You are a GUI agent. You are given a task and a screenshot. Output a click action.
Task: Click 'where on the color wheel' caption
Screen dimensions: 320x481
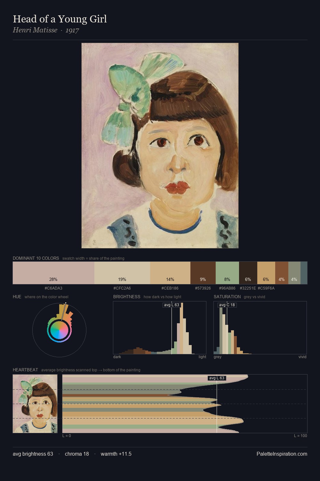[x=46, y=297]
